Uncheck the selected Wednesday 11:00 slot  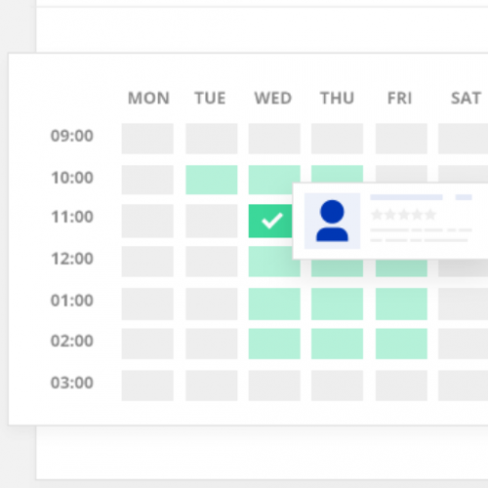pos(270,221)
